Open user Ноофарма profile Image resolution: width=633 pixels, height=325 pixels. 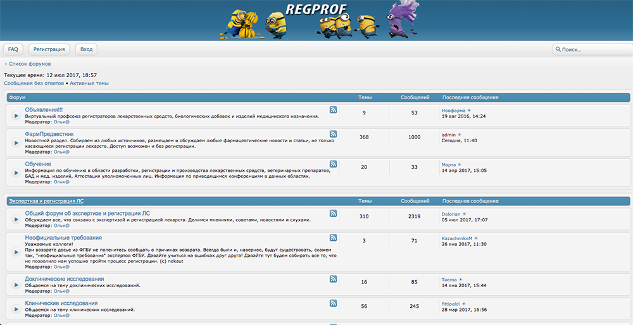click(x=453, y=111)
